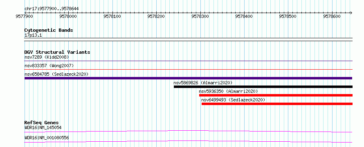364x147 pixels.
Task: Open gene WDR16|NM_145054 label
Action: point(43,127)
